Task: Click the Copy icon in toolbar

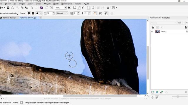Action: click(x=22, y=8)
